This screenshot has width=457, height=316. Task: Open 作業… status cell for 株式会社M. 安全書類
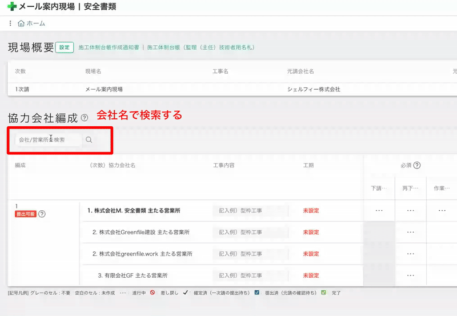click(x=442, y=210)
